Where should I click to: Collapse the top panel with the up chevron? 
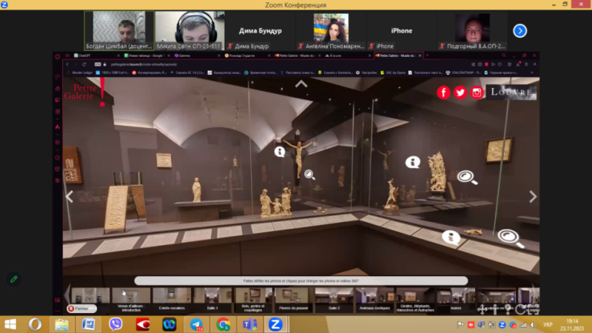tap(301, 84)
